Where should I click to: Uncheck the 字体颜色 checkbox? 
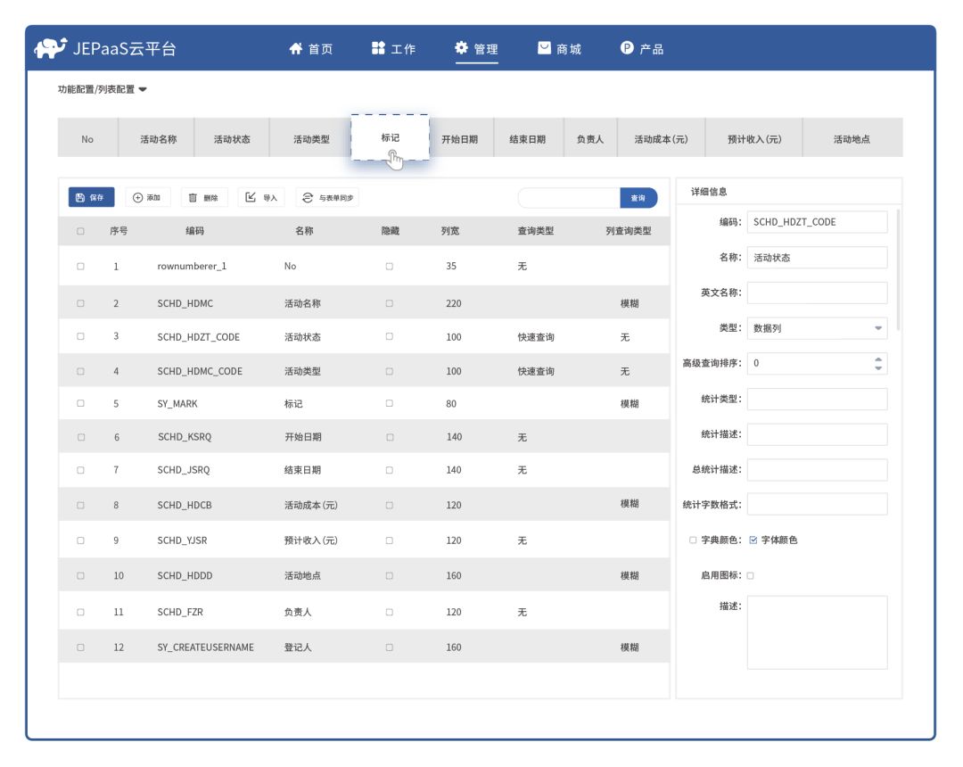753,538
